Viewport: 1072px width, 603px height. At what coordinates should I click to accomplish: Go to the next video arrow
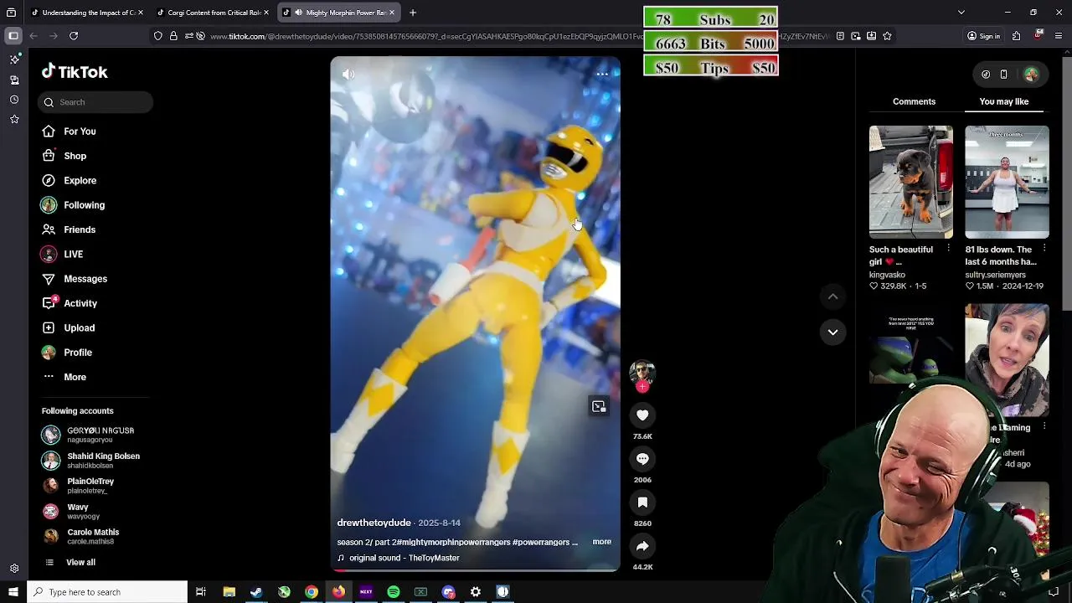tap(832, 332)
